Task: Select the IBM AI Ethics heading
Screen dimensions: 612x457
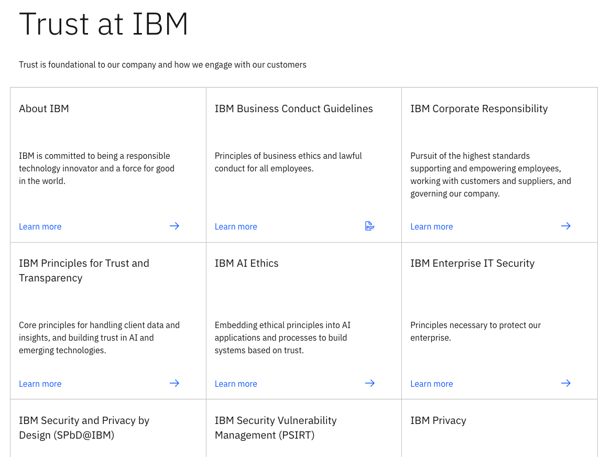Action: tap(246, 264)
